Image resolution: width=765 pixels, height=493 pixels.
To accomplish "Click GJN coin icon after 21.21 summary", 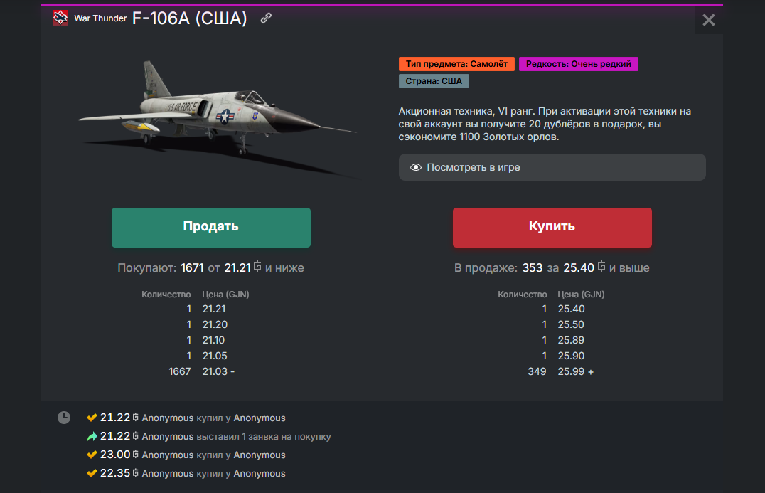I will [x=257, y=267].
